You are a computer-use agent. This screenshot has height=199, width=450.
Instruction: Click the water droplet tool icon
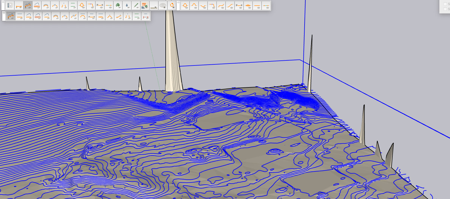pos(127,5)
